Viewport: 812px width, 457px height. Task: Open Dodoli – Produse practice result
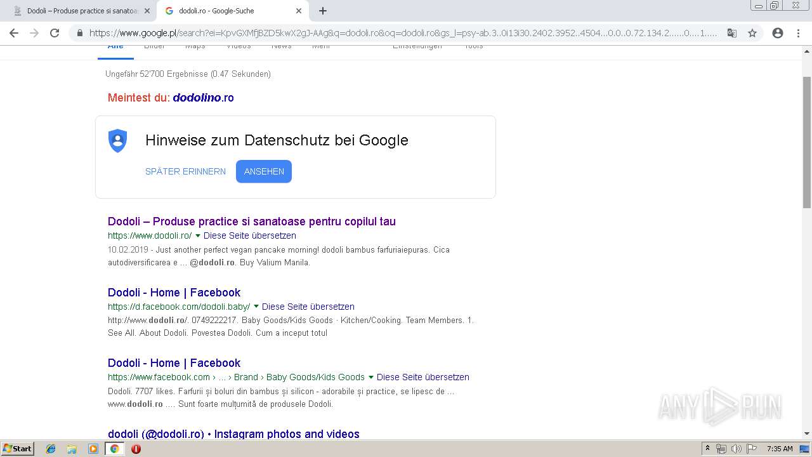[x=252, y=222]
